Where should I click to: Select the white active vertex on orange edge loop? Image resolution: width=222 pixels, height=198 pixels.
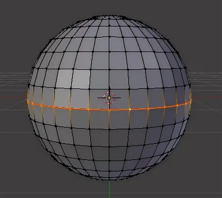130,109
